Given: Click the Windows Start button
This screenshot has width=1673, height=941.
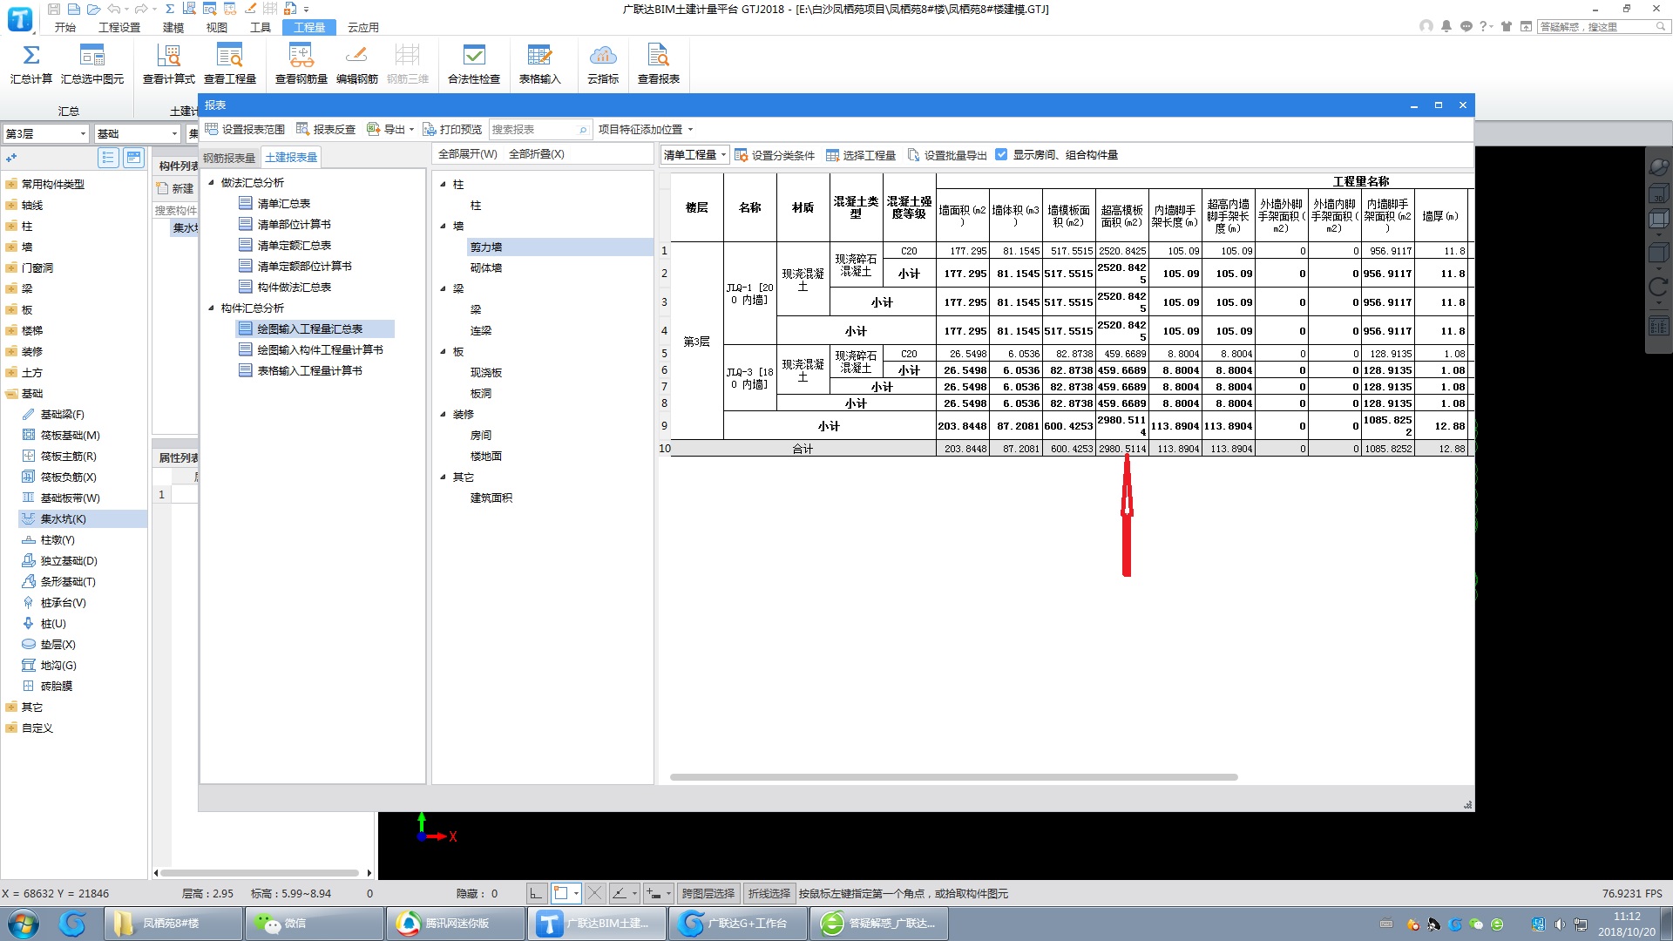Looking at the screenshot, I should (x=24, y=924).
